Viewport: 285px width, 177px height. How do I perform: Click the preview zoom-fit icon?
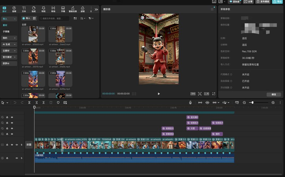click(x=200, y=94)
